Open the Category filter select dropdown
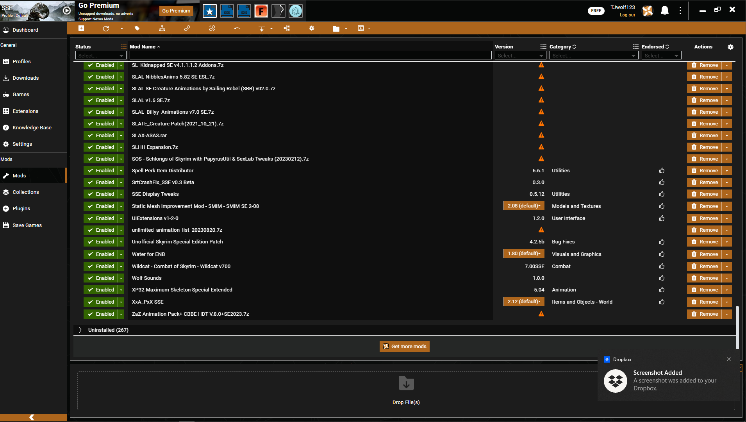746x422 pixels. [594, 55]
